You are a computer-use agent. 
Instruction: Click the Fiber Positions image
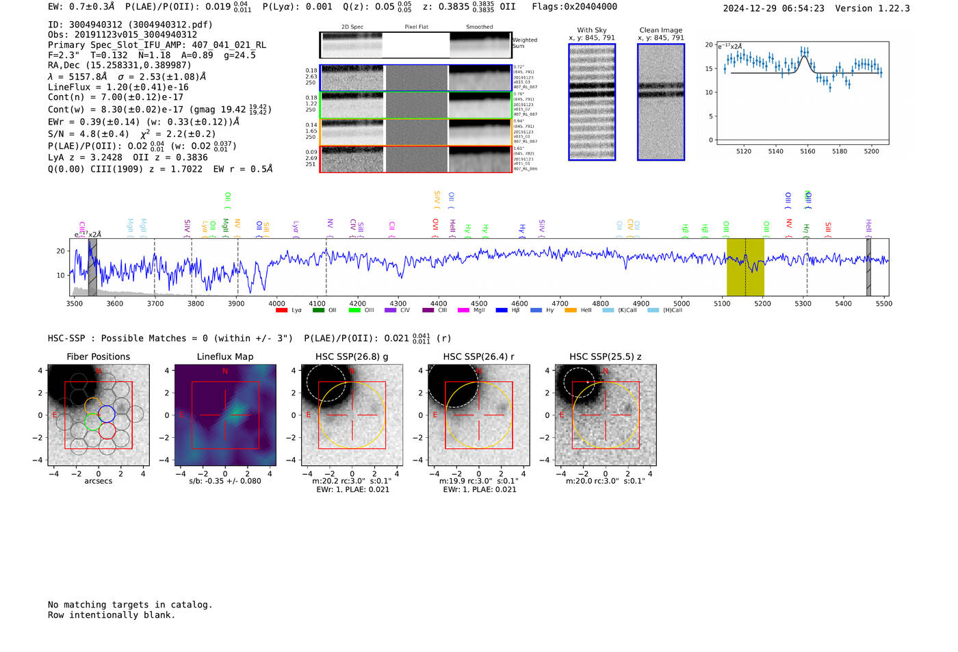pyautogui.click(x=99, y=415)
